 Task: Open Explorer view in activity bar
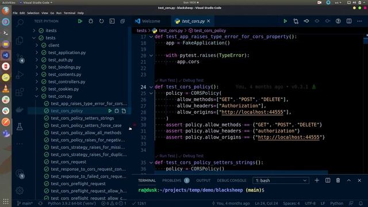point(20,40)
